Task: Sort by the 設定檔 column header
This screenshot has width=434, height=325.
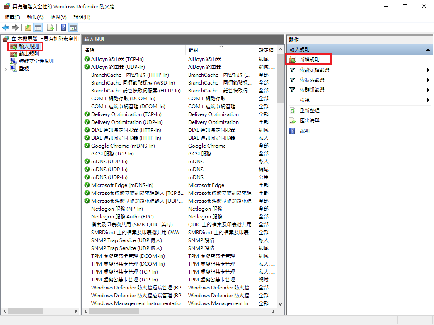Action: click(266, 50)
